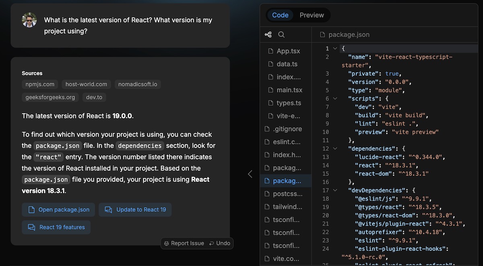Click the user avatar in the chat
483x266 pixels.
(29, 20)
